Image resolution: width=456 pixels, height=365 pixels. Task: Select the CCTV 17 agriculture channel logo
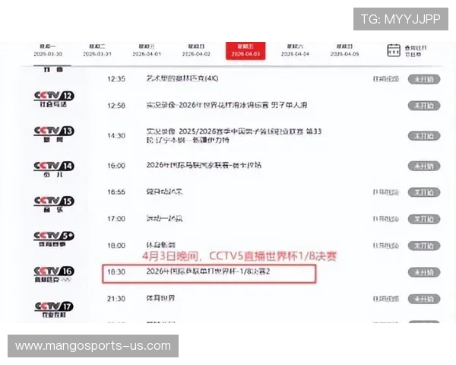(x=54, y=309)
